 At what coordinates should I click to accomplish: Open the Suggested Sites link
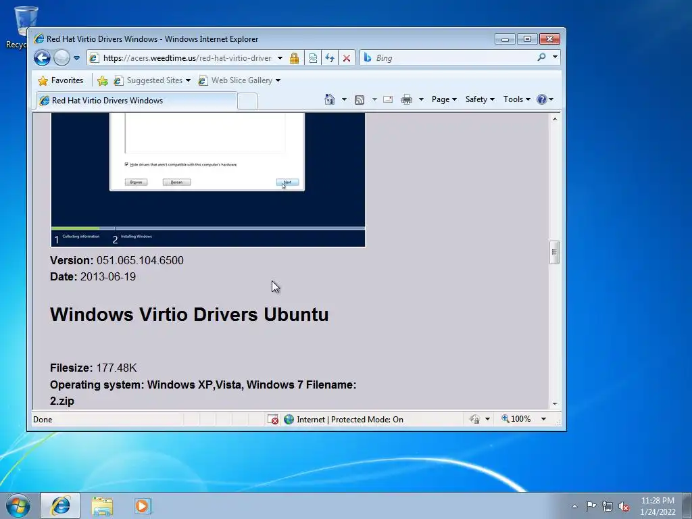[152, 80]
